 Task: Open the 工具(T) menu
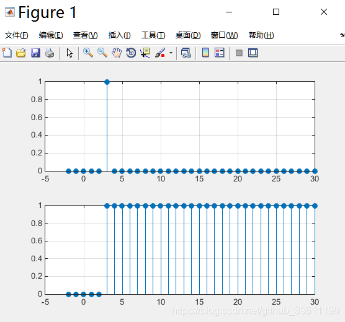click(x=153, y=35)
